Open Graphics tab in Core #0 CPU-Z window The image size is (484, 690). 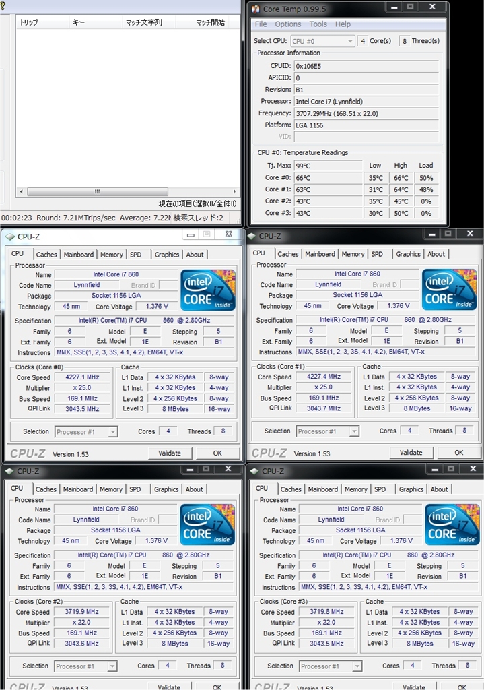pos(167,254)
